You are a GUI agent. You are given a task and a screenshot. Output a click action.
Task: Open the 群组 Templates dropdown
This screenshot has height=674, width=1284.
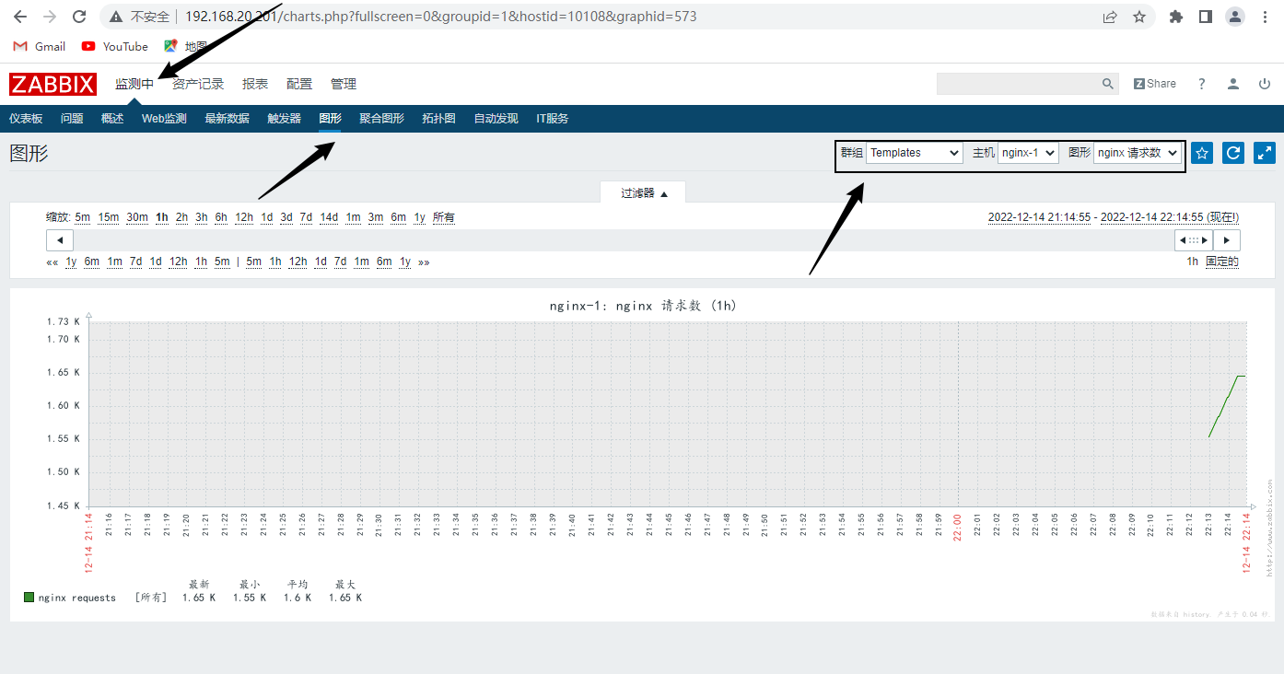tap(914, 153)
